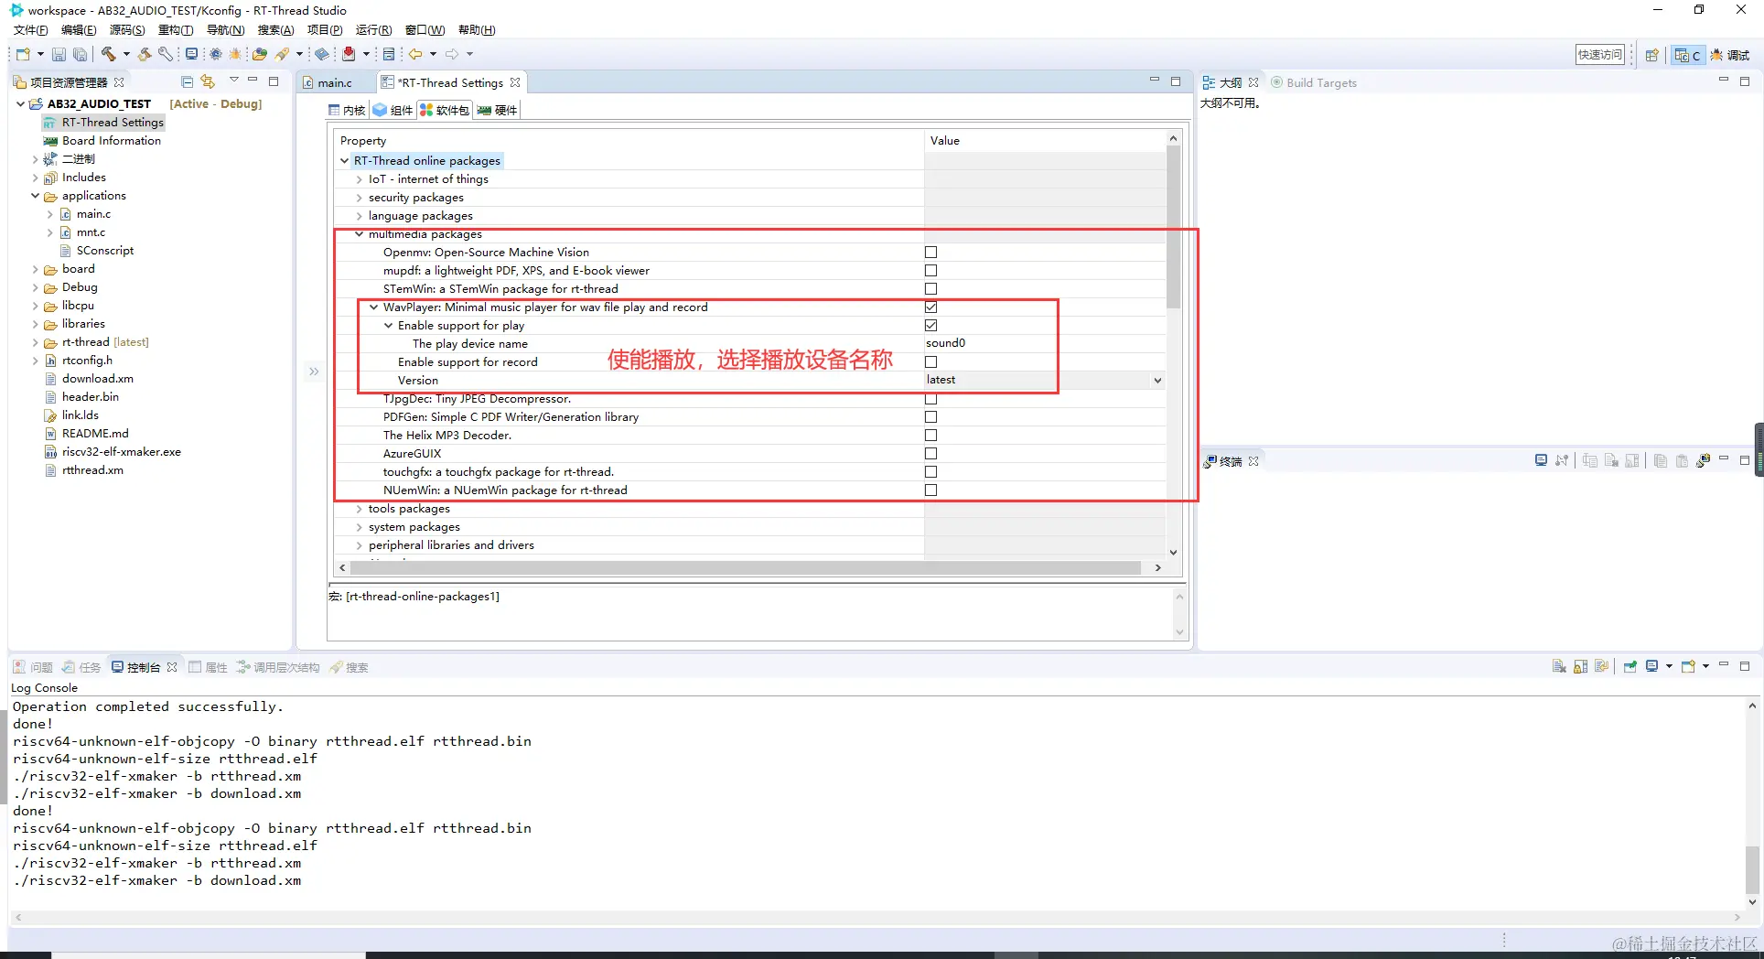Viewport: 1764px width, 959px height.
Task: Build the project with the hammer icon
Action: click(x=109, y=54)
